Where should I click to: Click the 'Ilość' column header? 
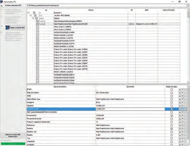(x=147, y=10)
